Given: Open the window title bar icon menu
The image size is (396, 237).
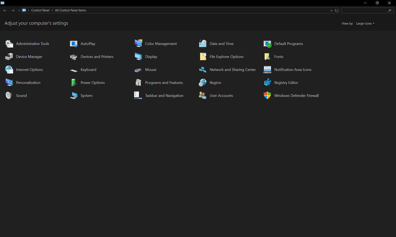Looking at the screenshot, I should point(2,3).
